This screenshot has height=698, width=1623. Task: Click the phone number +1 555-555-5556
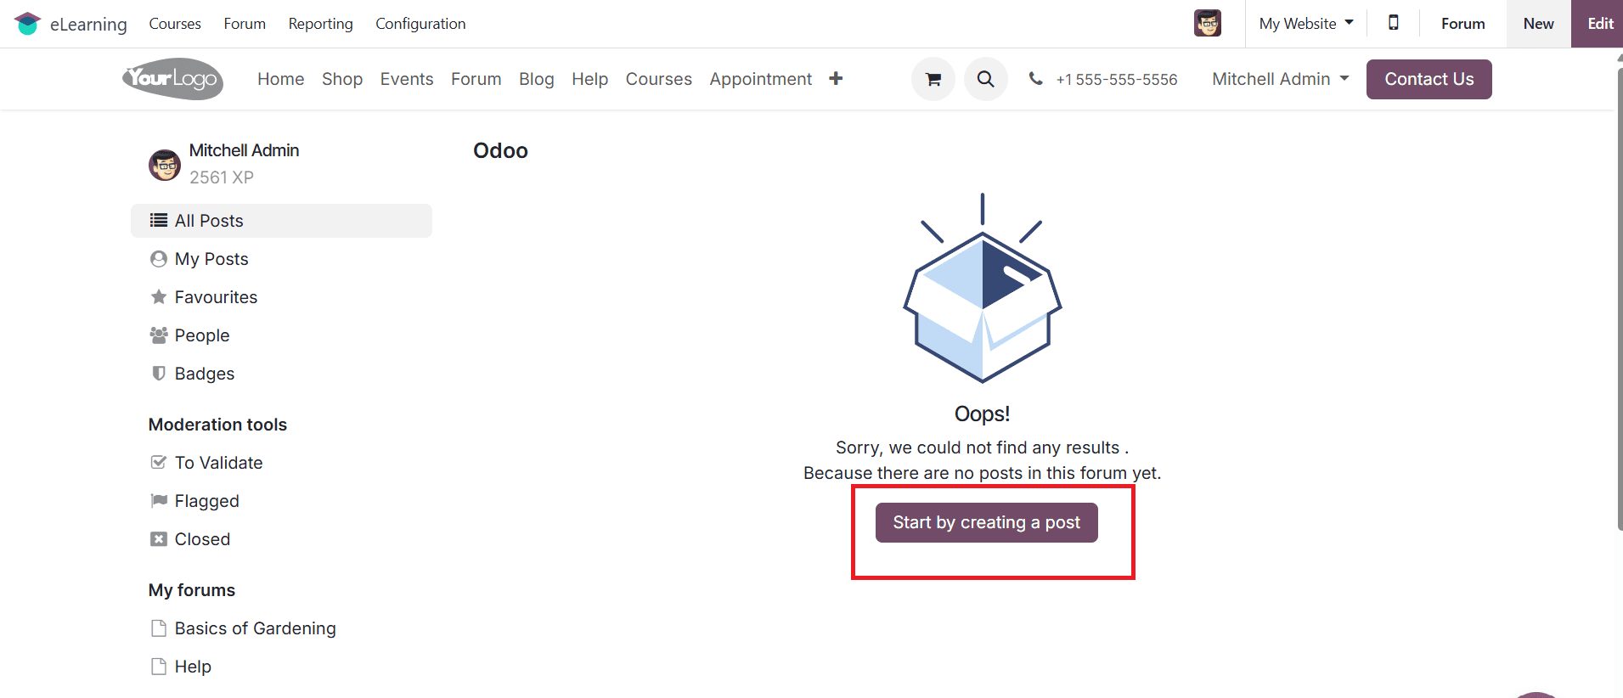click(1116, 79)
